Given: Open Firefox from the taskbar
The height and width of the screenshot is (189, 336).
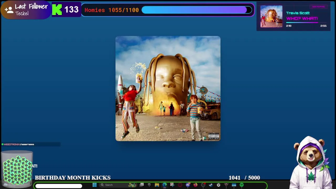Looking at the screenshot, I should (x=195, y=185).
